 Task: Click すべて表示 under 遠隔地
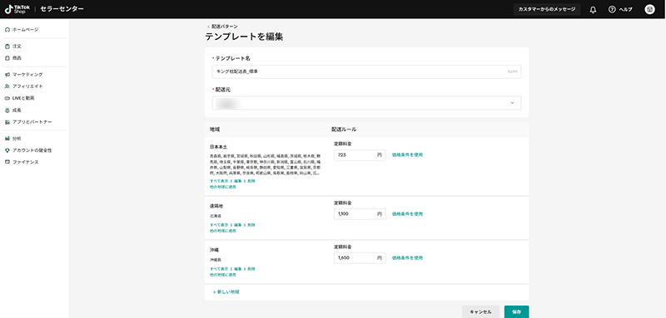[219, 225]
